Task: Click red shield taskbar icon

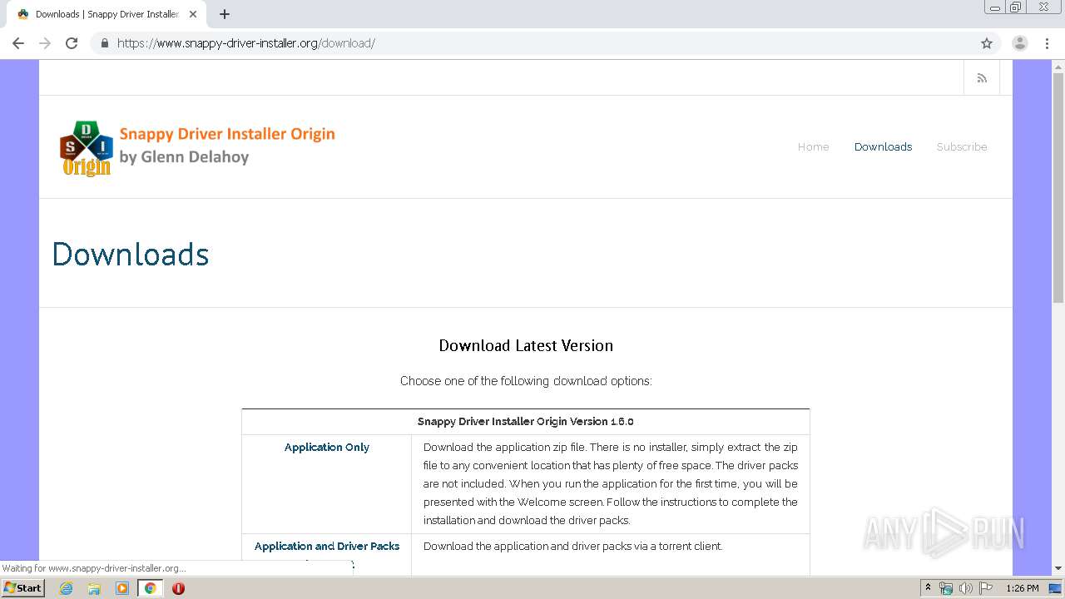Action: tap(178, 587)
